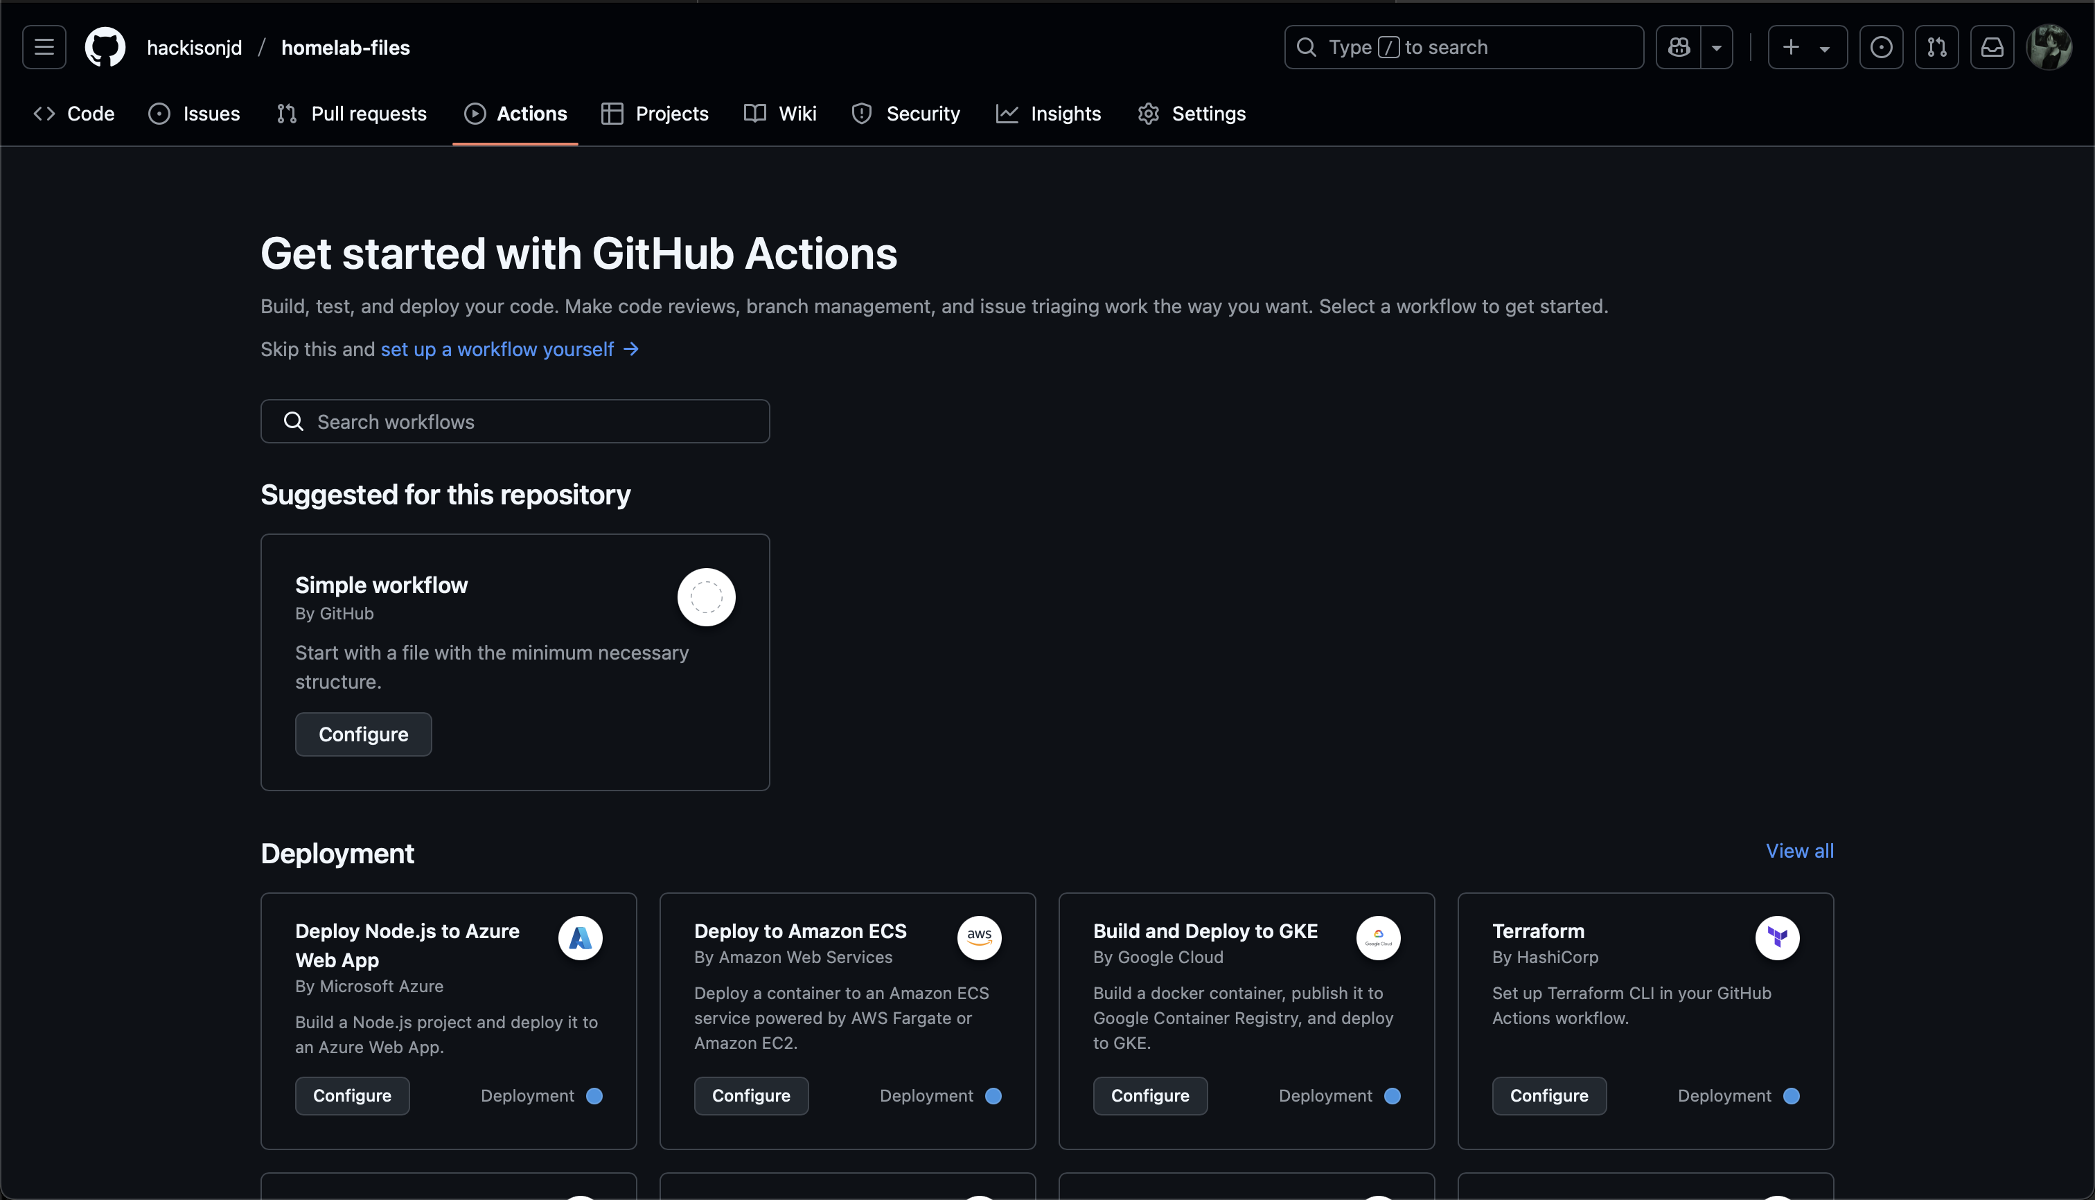Click Deployment label on GKE card
The width and height of the screenshot is (2095, 1200).
tap(1325, 1096)
